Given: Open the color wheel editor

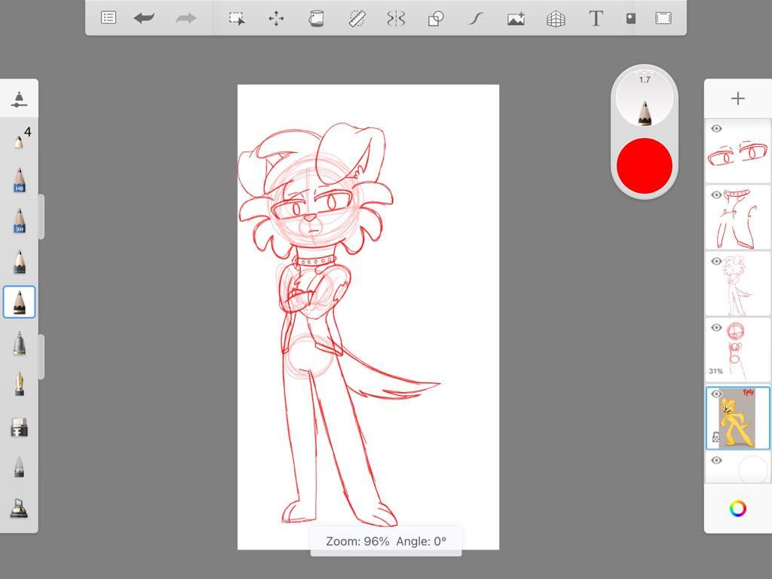Looking at the screenshot, I should pos(737,509).
